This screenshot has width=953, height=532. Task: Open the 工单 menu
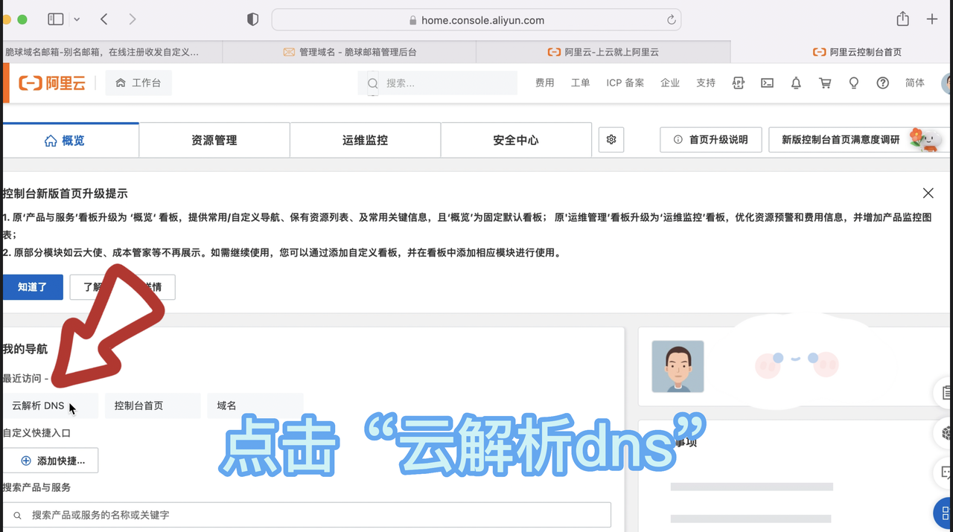click(x=581, y=83)
